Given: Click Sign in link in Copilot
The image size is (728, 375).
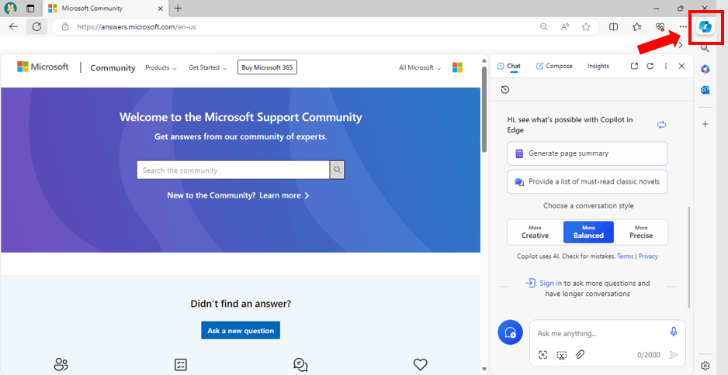Looking at the screenshot, I should [550, 283].
